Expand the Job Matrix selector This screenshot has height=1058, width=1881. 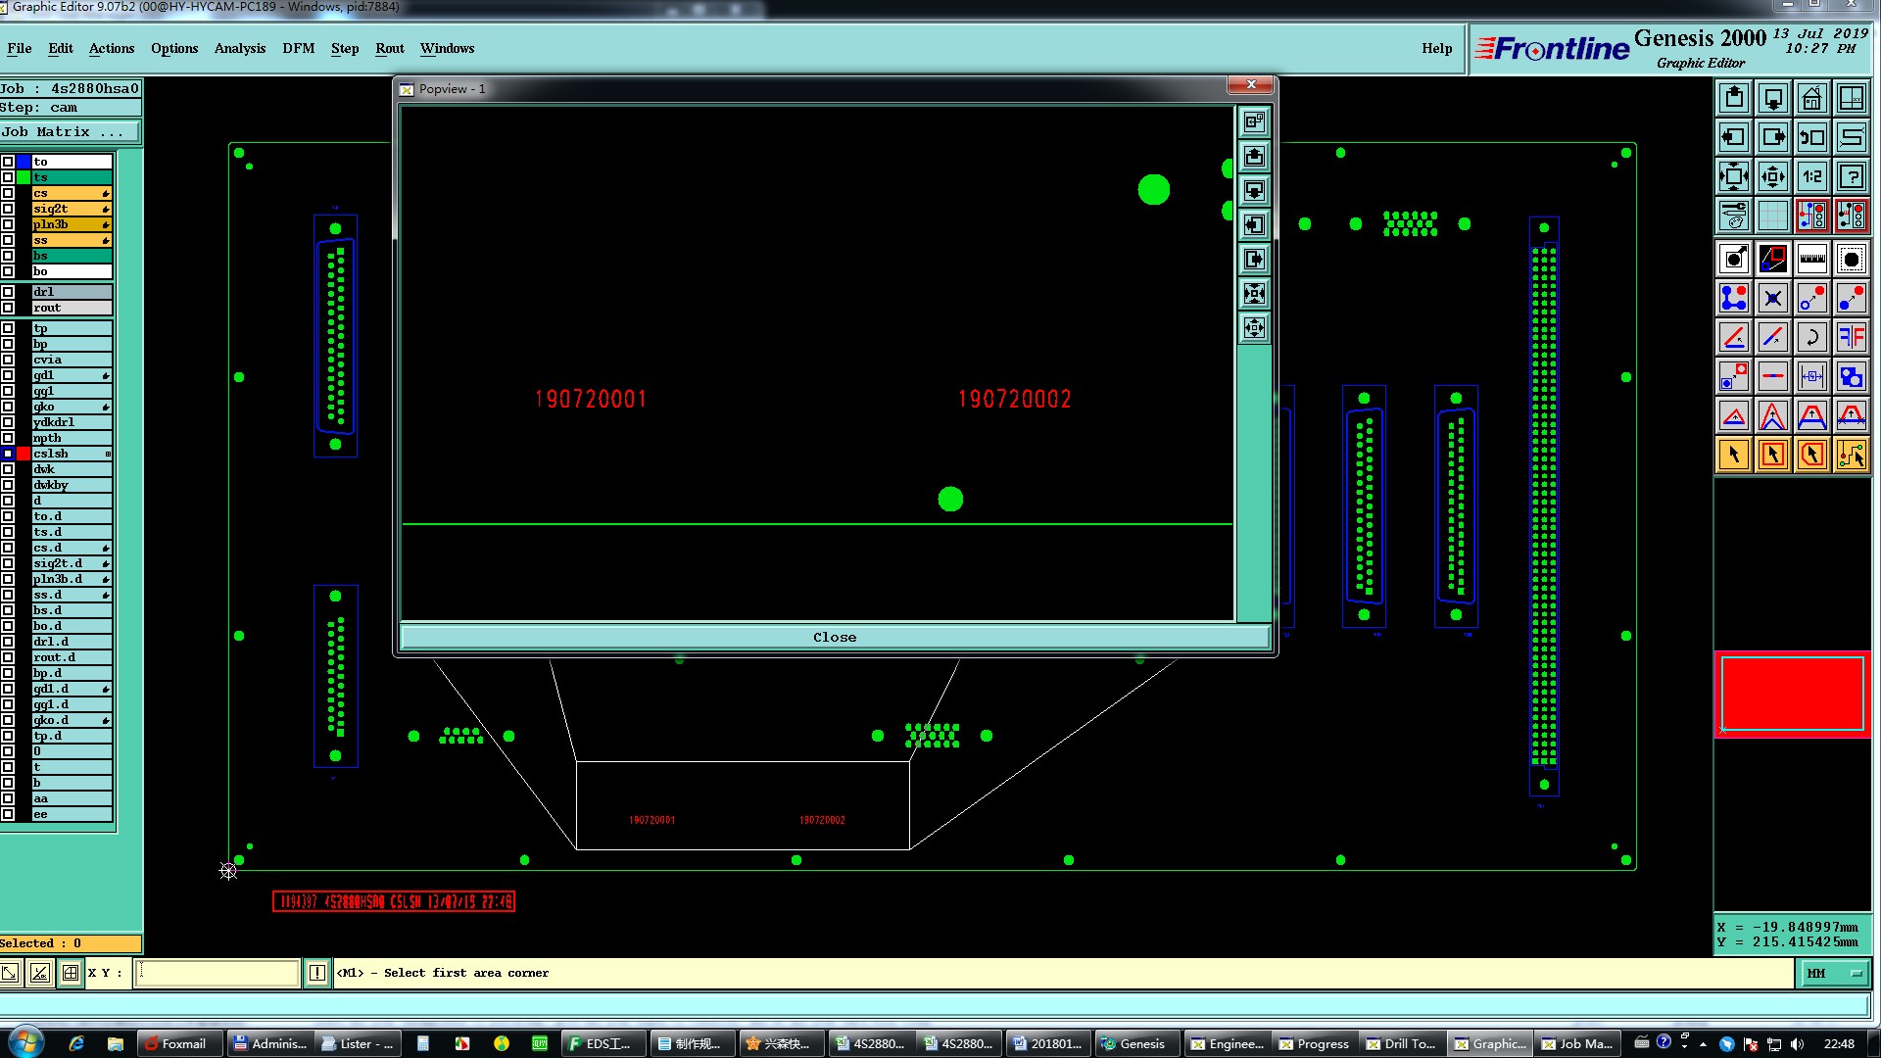(x=69, y=132)
